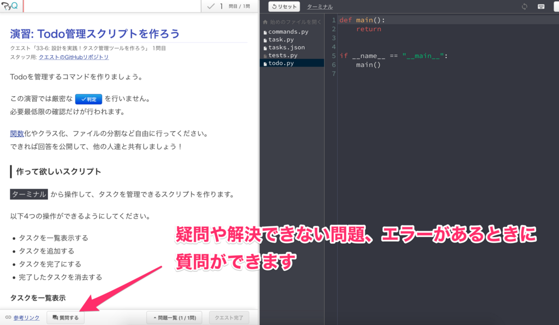
Task: Click the home icon beside 始めのファイルを開く
Action: (x=264, y=22)
